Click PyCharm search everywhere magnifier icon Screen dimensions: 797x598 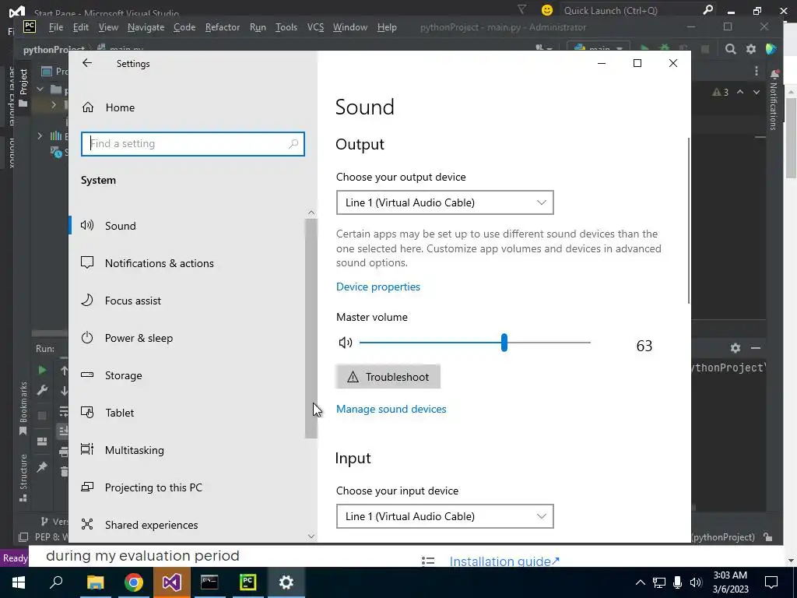(x=730, y=49)
